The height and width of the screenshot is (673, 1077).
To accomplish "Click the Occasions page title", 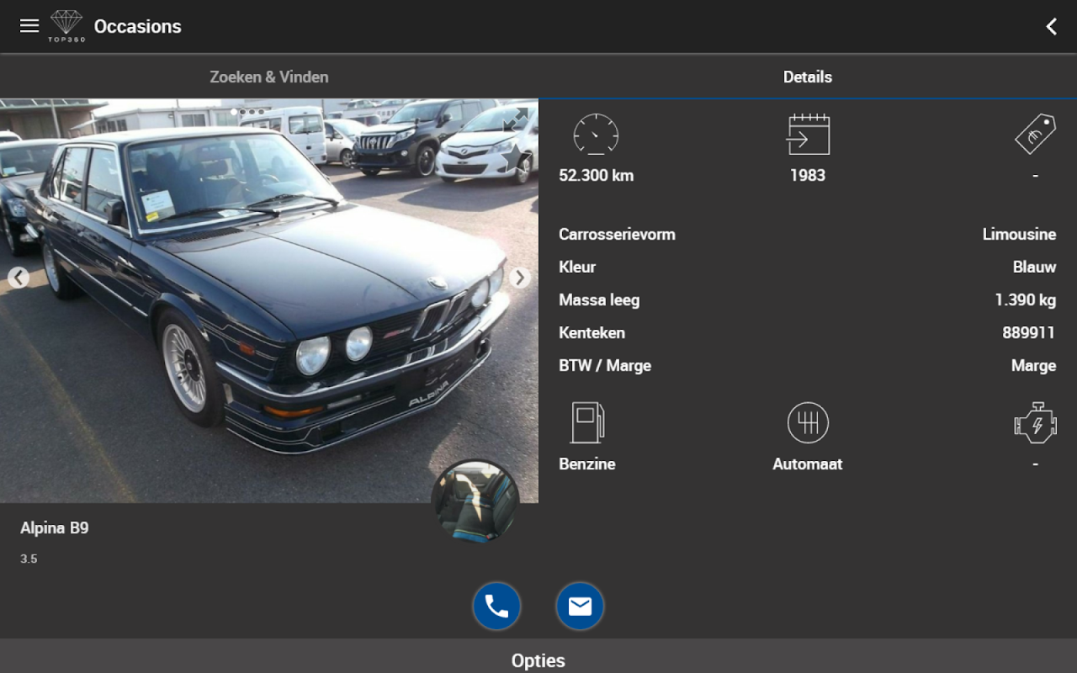I will click(138, 26).
